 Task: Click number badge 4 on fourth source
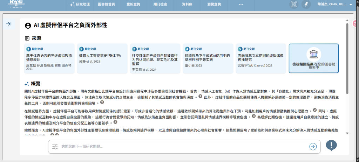(x=187, y=49)
